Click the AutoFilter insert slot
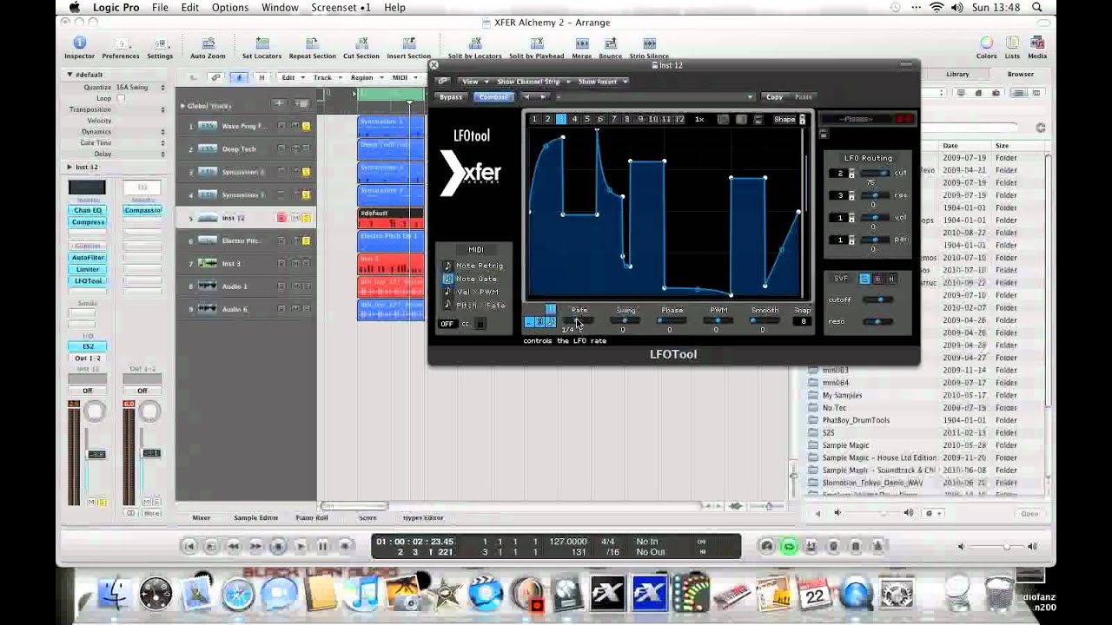This screenshot has width=1112, height=625. point(88,258)
